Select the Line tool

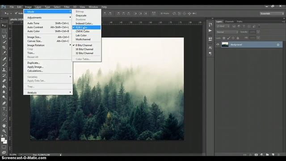tap(4, 120)
